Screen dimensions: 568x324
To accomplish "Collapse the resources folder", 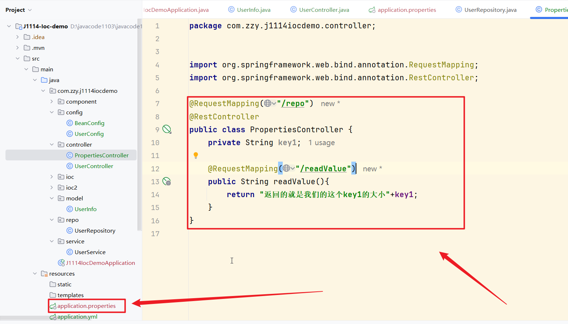I will (35, 273).
